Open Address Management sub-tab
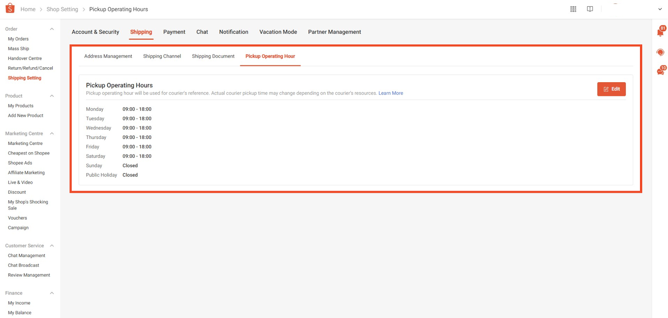The width and height of the screenshot is (668, 318). click(x=108, y=56)
